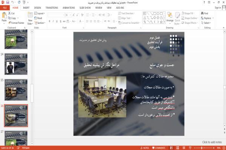Select slide 17 thumbnail
Image resolution: width=226 pixels, height=150 pixels.
tap(16, 138)
